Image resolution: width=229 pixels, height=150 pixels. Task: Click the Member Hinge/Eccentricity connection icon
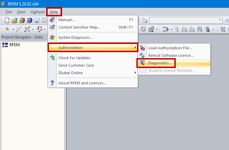166,29
